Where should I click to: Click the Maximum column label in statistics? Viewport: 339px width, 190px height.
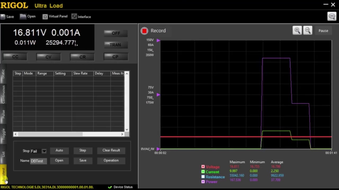237,162
